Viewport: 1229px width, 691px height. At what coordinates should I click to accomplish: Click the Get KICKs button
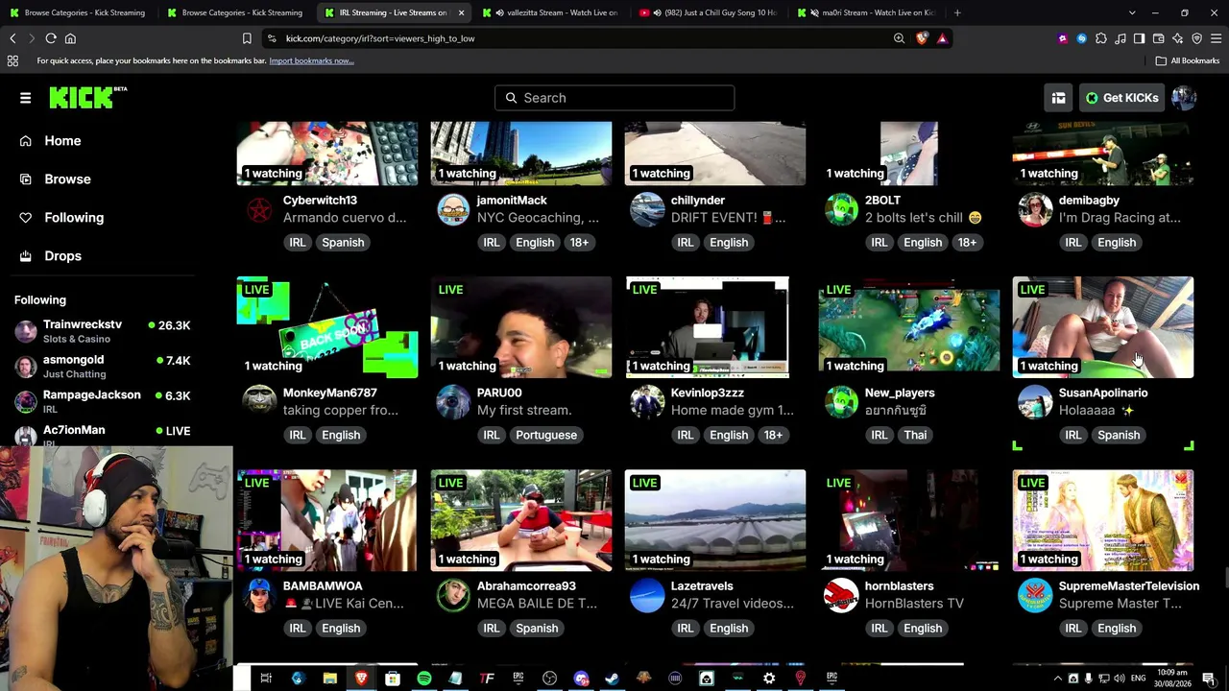pos(1121,98)
